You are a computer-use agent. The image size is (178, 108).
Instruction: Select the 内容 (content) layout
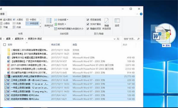pyautogui.click(x=17, y=27)
